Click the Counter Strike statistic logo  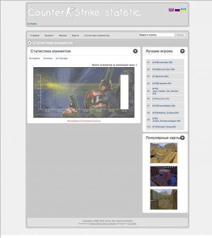(x=84, y=13)
